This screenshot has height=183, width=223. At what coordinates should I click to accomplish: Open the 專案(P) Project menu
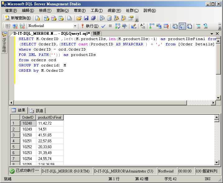point(80,11)
